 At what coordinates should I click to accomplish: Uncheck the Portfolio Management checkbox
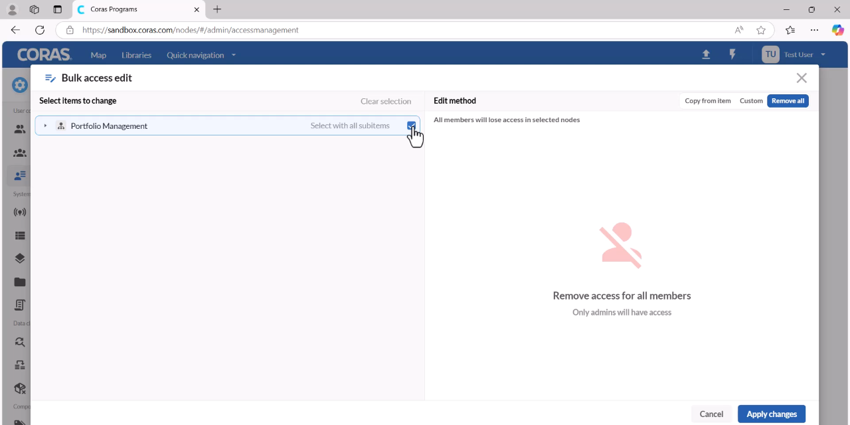412,126
